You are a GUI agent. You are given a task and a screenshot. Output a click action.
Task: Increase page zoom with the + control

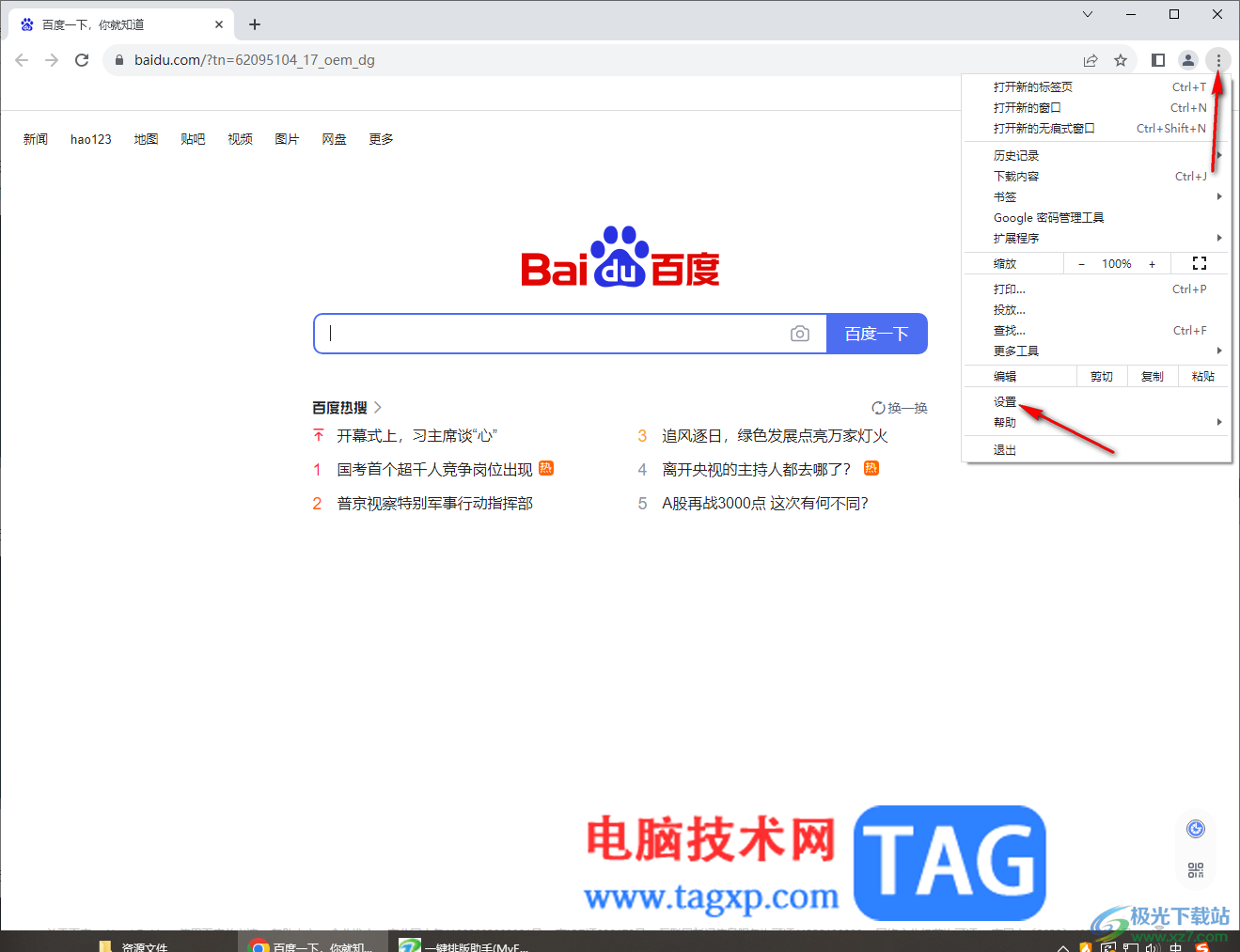pos(1152,263)
